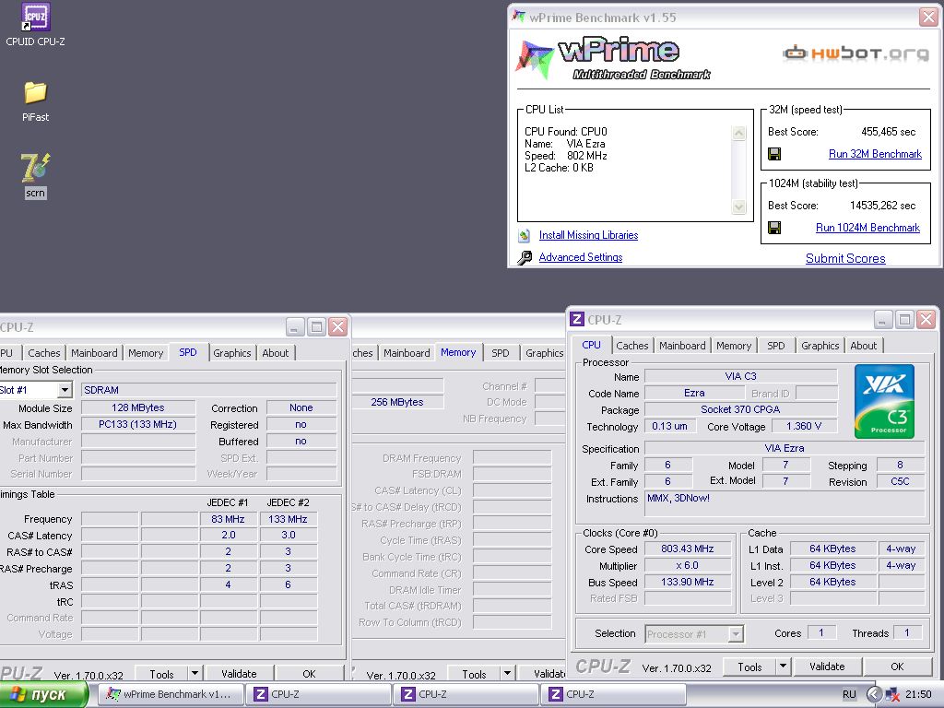The width and height of the screenshot is (944, 708).
Task: Open SPD tab in Memory CPU-Z window
Action: point(500,353)
